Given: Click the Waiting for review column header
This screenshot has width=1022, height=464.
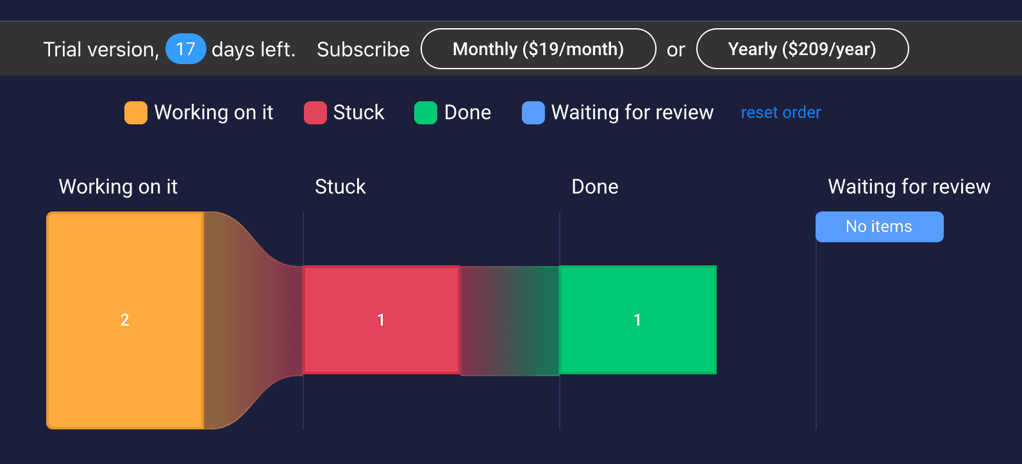Looking at the screenshot, I should point(909,186).
